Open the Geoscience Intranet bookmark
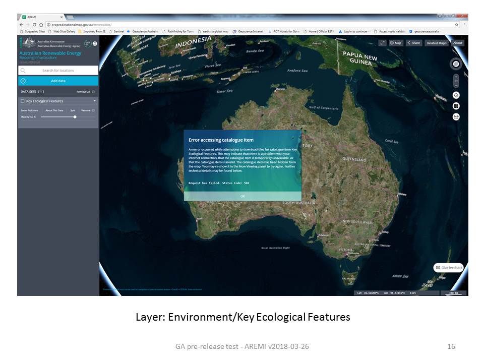 [248, 31]
